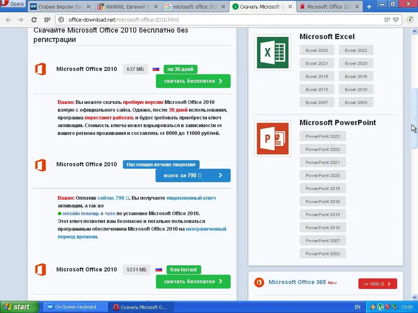The image size is (418, 313).
Task: Click the scrollbar down arrow
Action: coord(415,297)
